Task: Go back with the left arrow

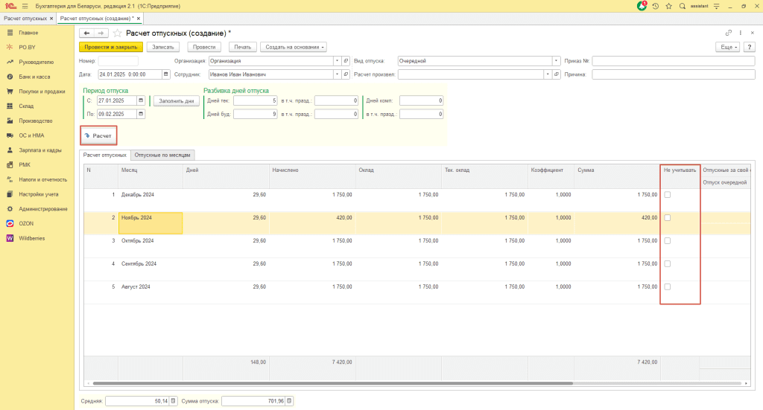Action: pos(86,33)
